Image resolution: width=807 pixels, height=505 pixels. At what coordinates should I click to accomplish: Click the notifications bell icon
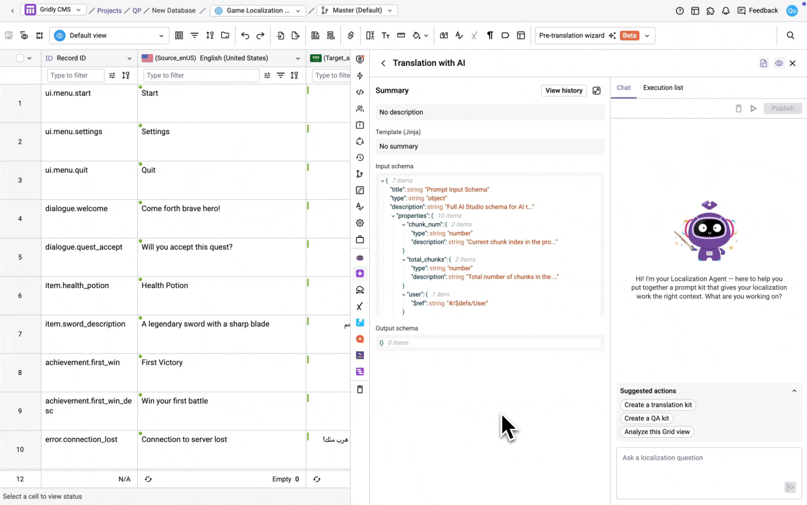pyautogui.click(x=726, y=10)
